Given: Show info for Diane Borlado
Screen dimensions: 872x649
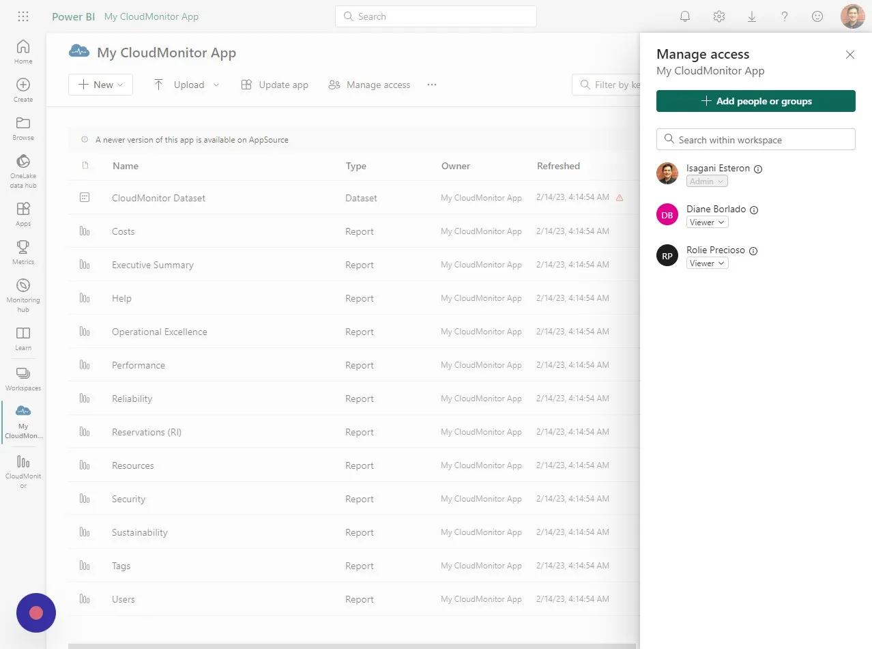Looking at the screenshot, I should pyautogui.click(x=754, y=210).
